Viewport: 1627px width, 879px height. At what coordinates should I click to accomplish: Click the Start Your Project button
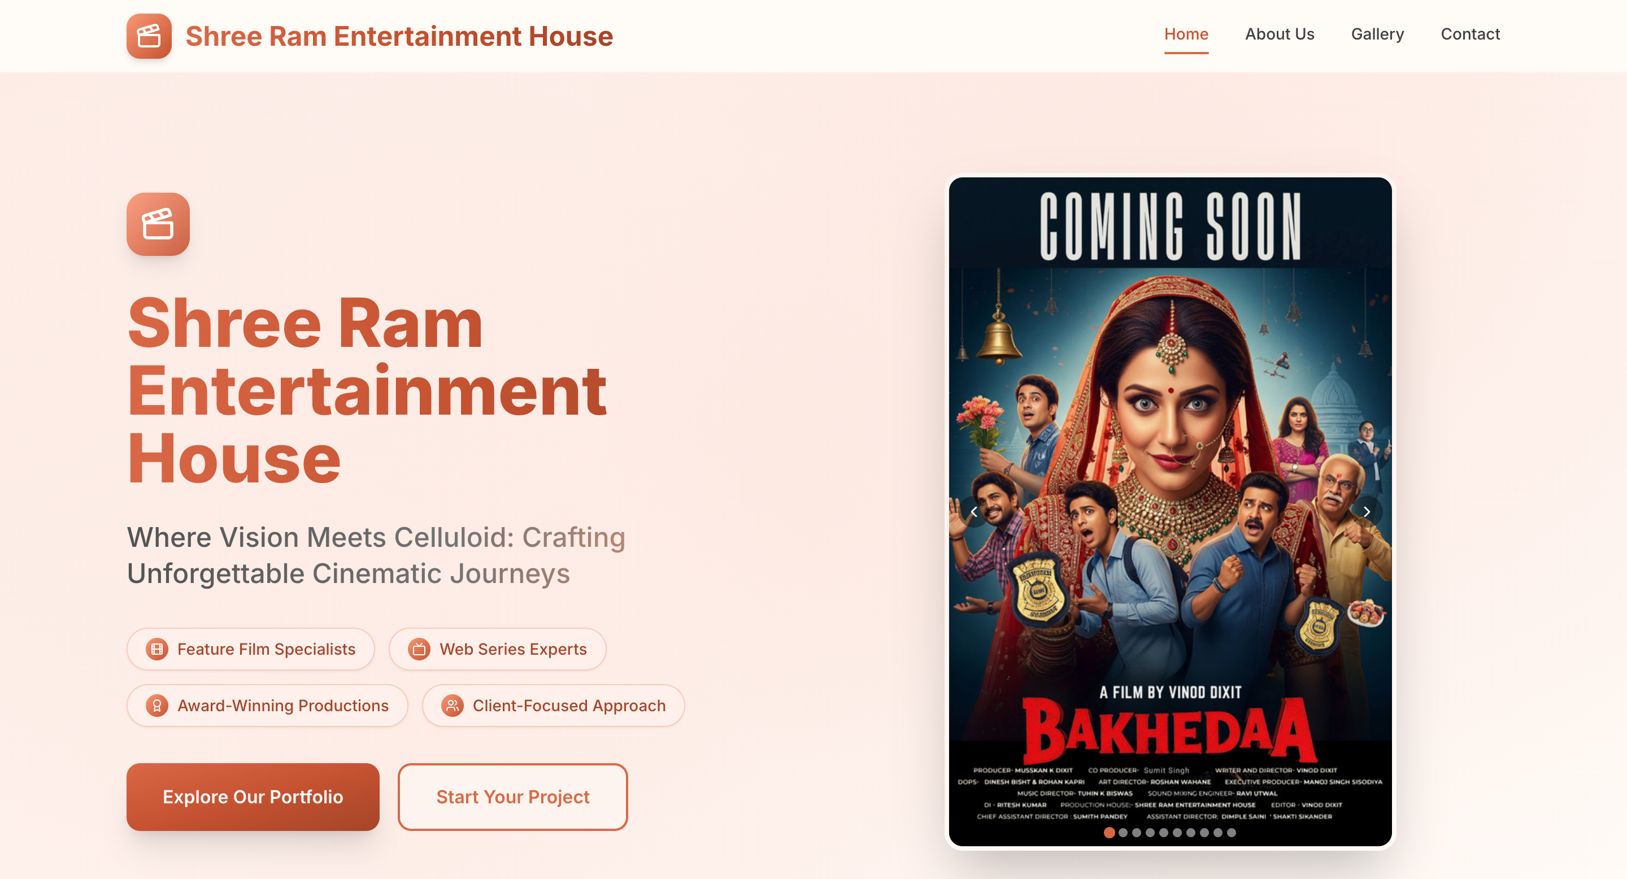512,797
